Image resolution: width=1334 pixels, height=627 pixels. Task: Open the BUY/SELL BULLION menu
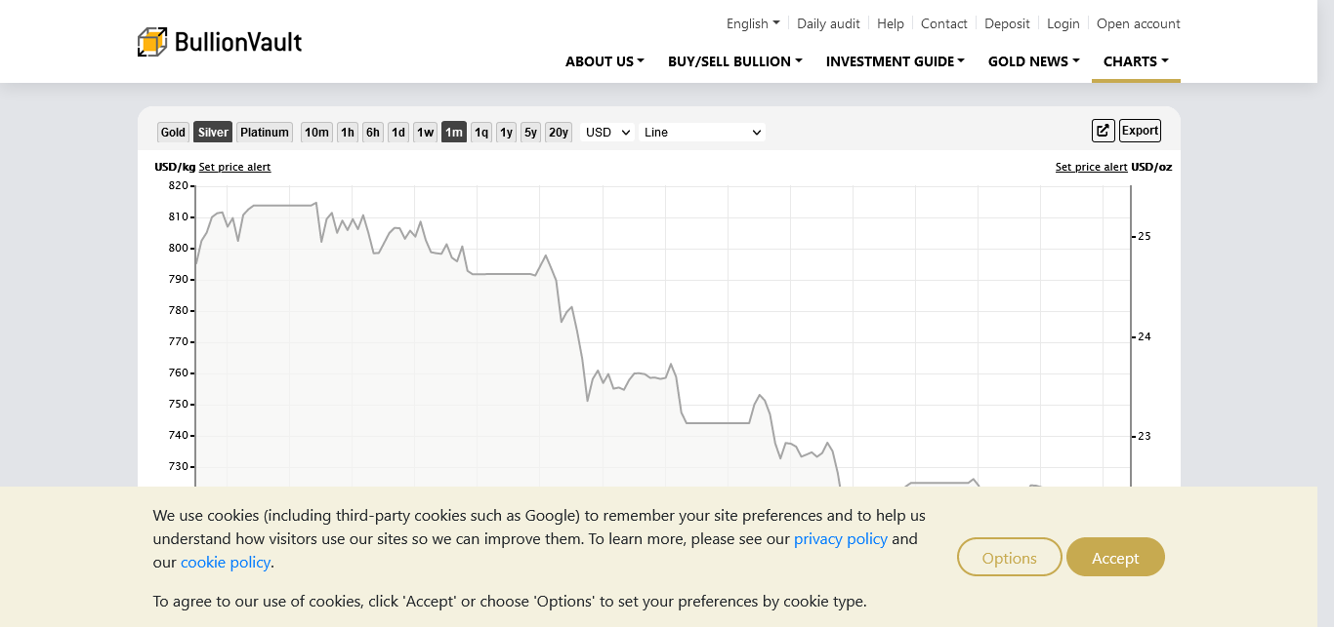click(x=734, y=61)
